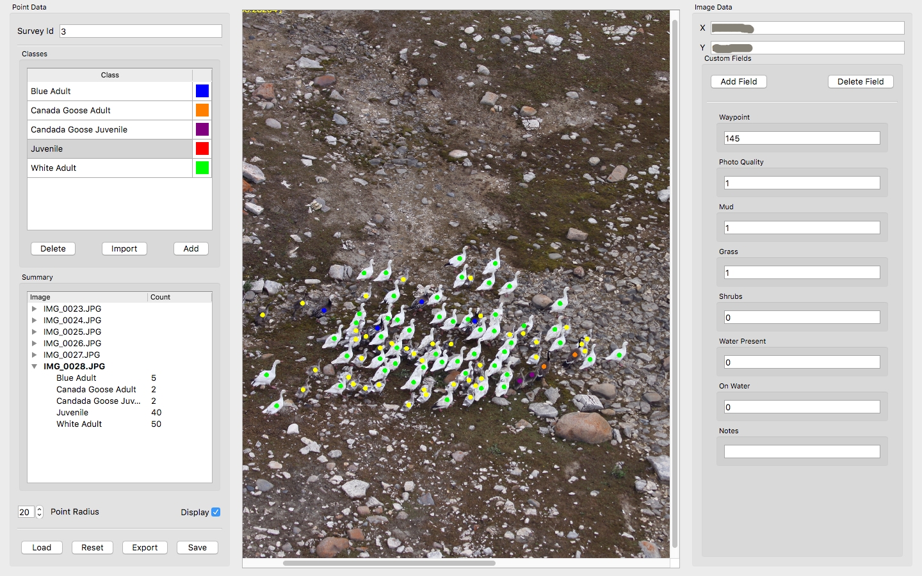Screen dimensions: 922x576
Task: Click the Y coordinate field
Action: pos(807,48)
